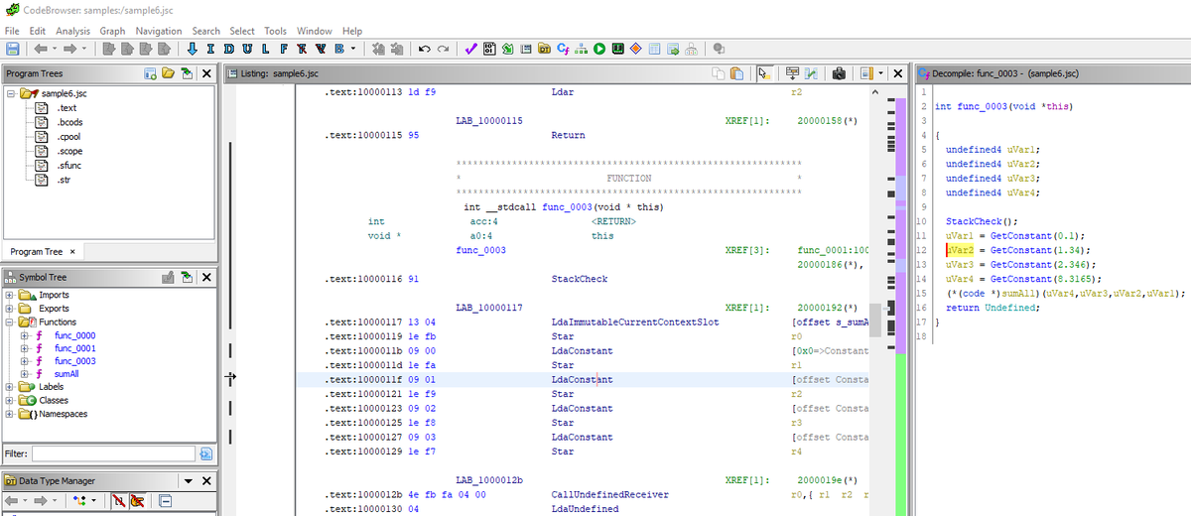Click the filter options icon beside Symbol Tree filter
This screenshot has width=1191, height=516.
(x=206, y=453)
